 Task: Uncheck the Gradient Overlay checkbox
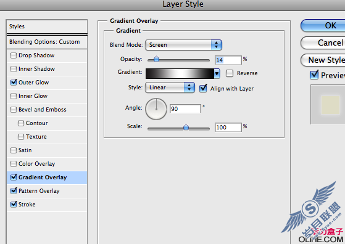pos(14,177)
